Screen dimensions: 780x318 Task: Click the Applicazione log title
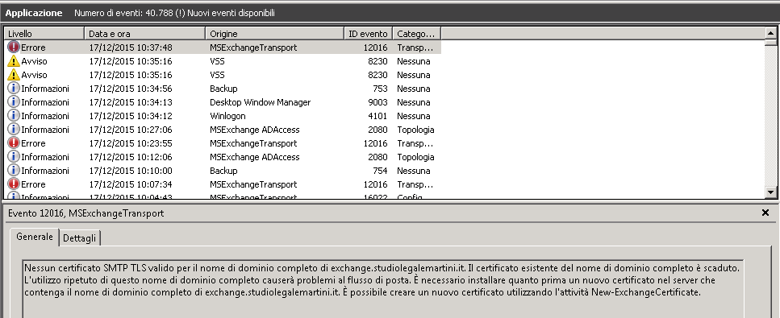pyautogui.click(x=34, y=14)
